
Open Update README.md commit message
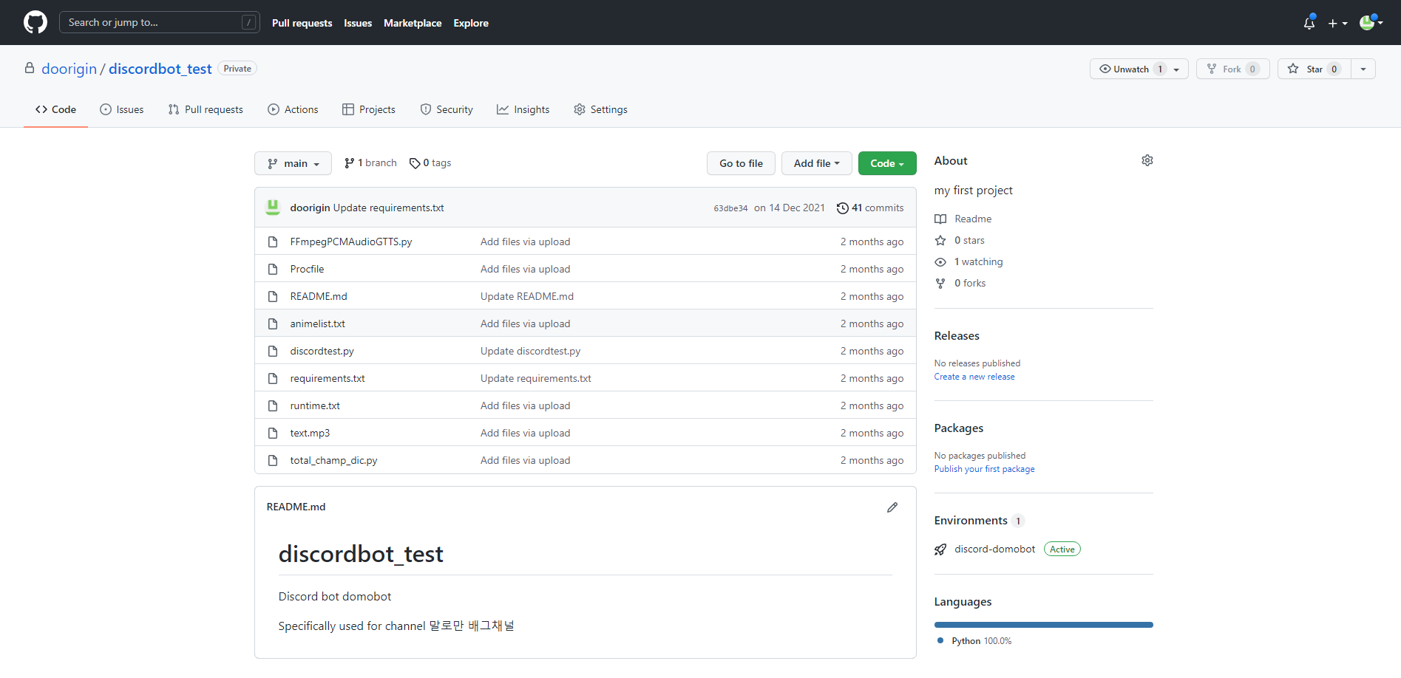click(527, 296)
